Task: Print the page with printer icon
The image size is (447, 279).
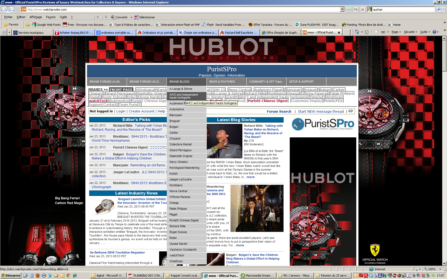Action: pyautogui.click(x=383, y=32)
